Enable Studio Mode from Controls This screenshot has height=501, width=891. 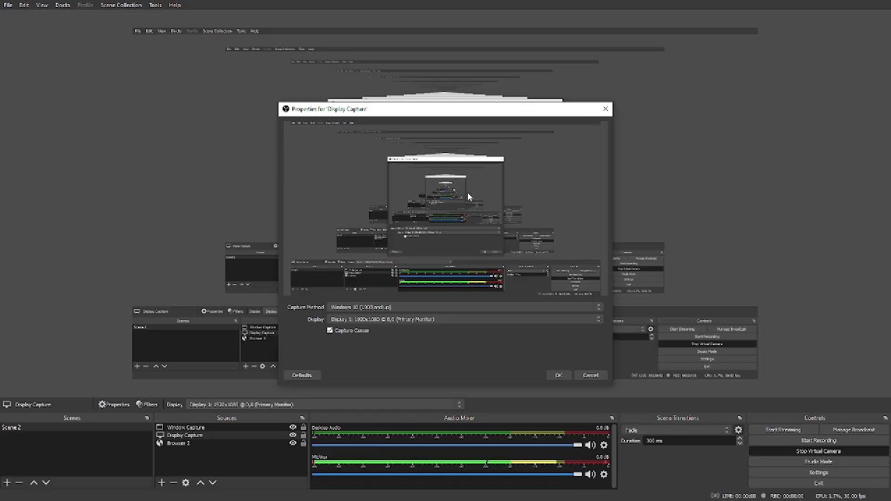[819, 461]
